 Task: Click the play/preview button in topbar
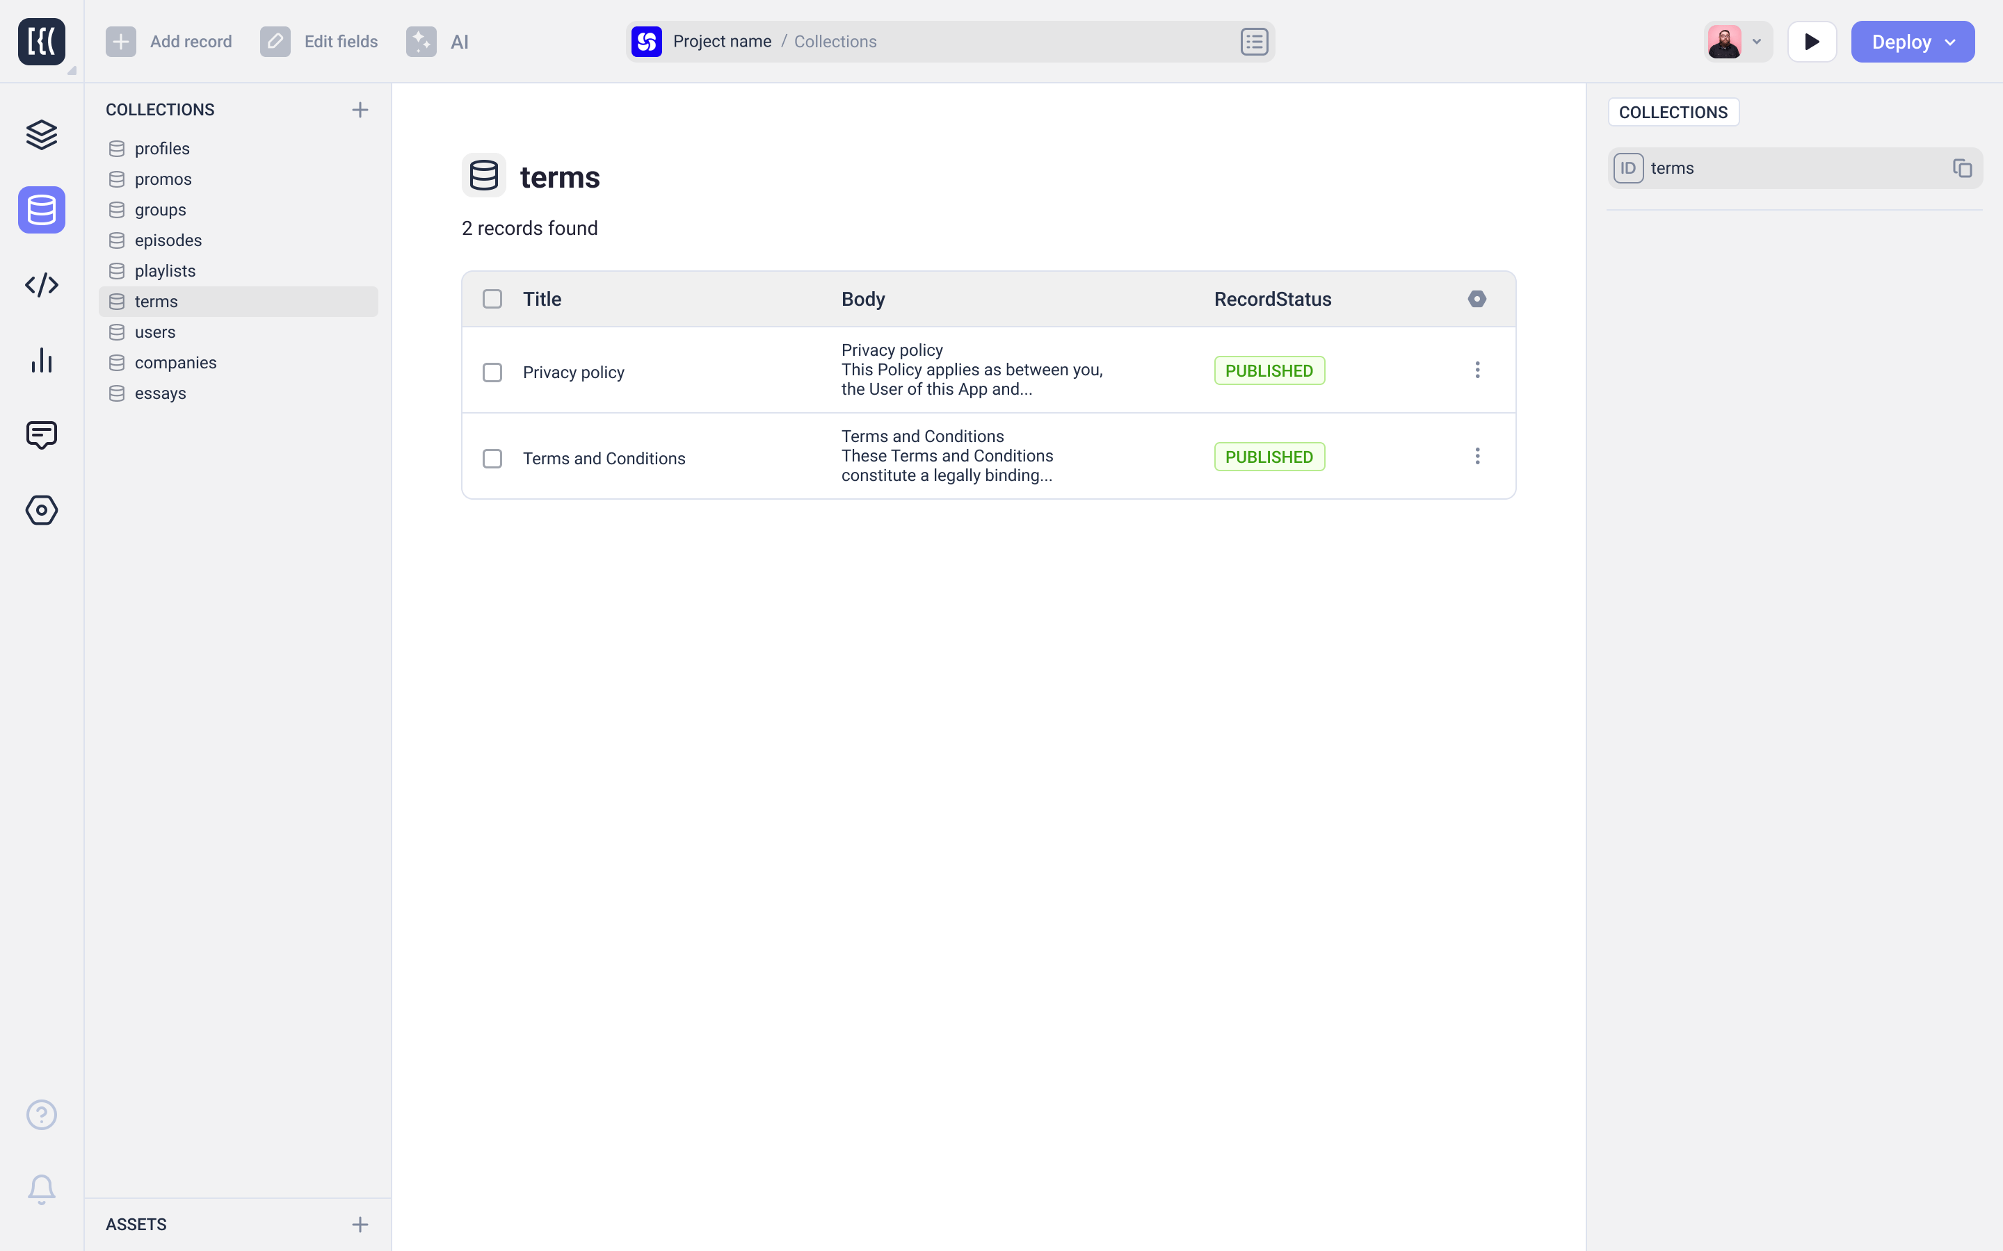1812,42
